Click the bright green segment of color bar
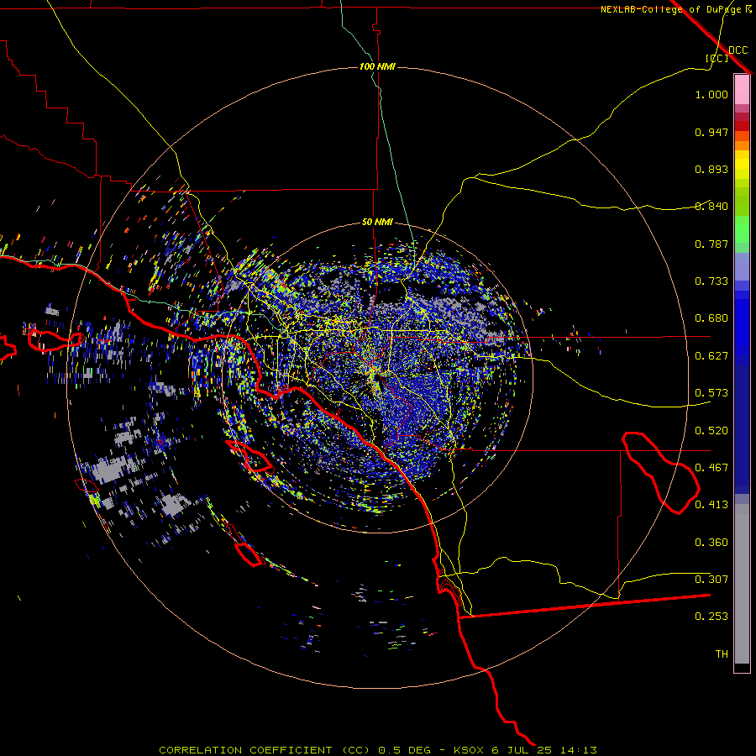 742,229
